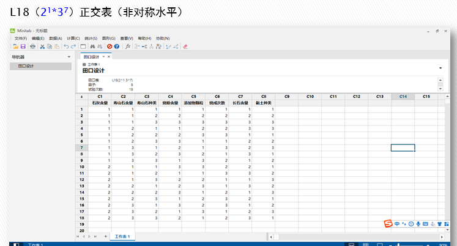Click the Open file folder icon

(x=15, y=47)
